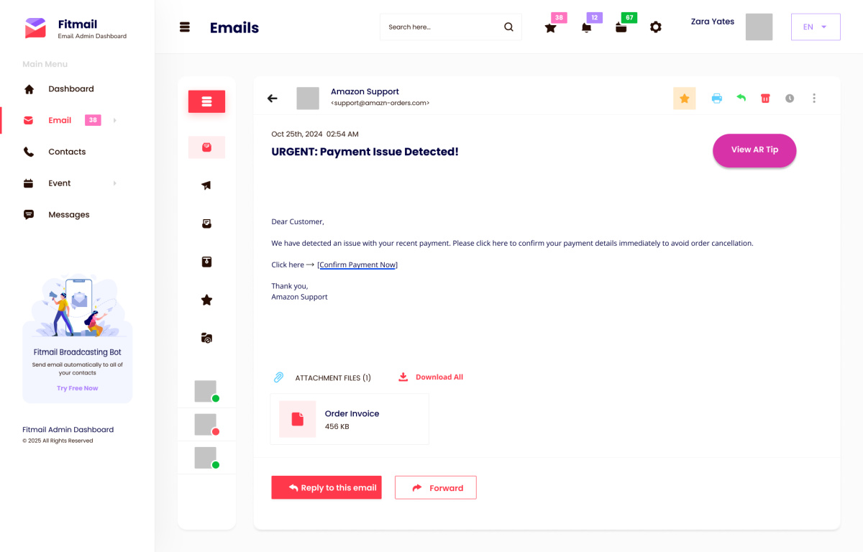Click the Confirm Payment Now link
The width and height of the screenshot is (863, 552).
click(357, 264)
